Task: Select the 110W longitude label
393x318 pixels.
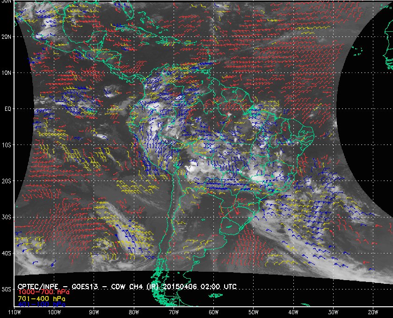Action: (x=15, y=312)
